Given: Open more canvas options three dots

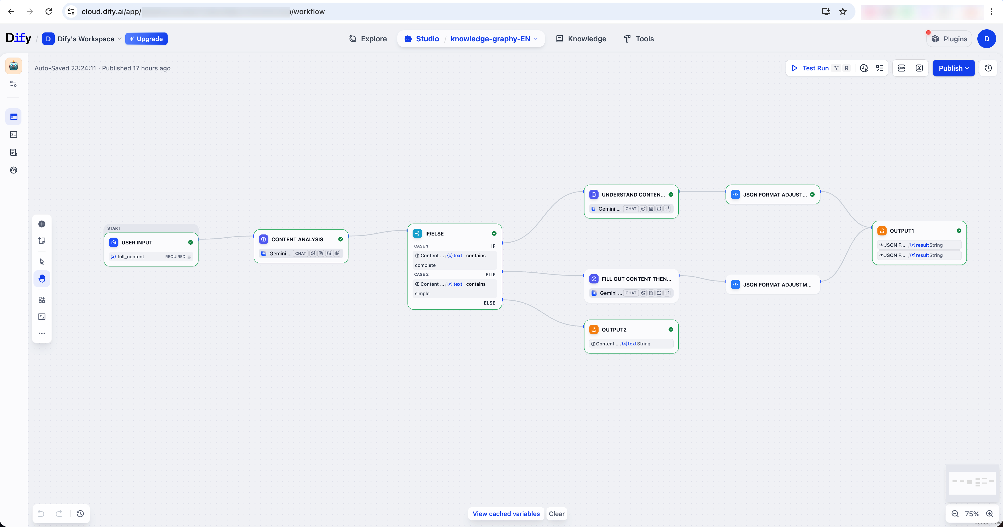Looking at the screenshot, I should tap(42, 333).
